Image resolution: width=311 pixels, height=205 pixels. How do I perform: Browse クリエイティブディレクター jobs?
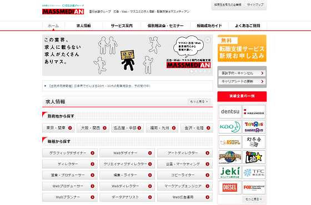[127, 164]
